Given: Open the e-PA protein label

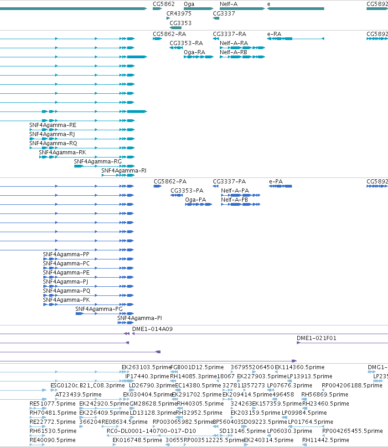Looking at the screenshot, I should pos(276,182).
